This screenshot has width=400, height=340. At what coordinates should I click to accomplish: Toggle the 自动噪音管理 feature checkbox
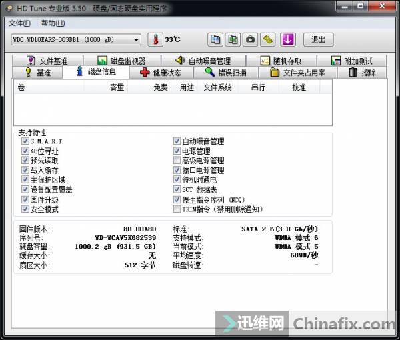click(177, 141)
